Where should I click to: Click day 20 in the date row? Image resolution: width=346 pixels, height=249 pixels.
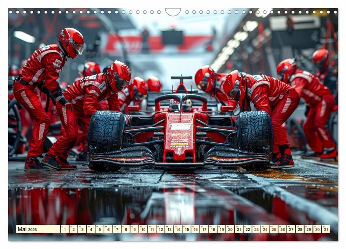click(x=230, y=229)
